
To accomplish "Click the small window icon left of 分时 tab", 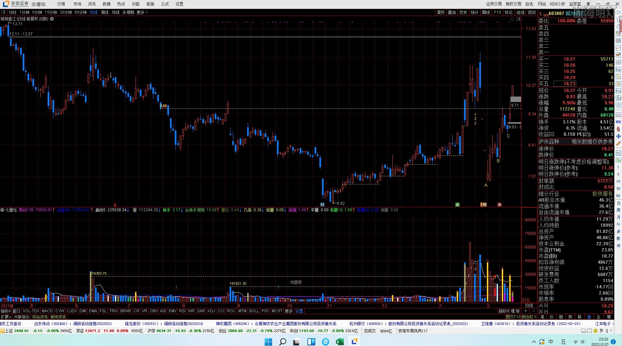I will coord(3,12).
